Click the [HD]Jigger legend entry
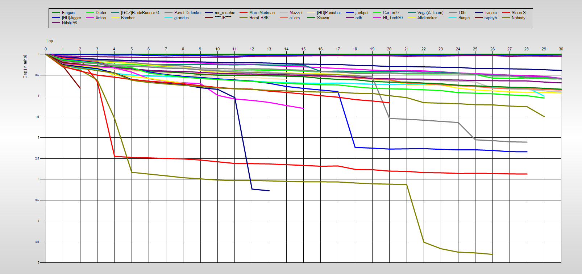Viewport: 582px width, 274px height. pyautogui.click(x=71, y=18)
